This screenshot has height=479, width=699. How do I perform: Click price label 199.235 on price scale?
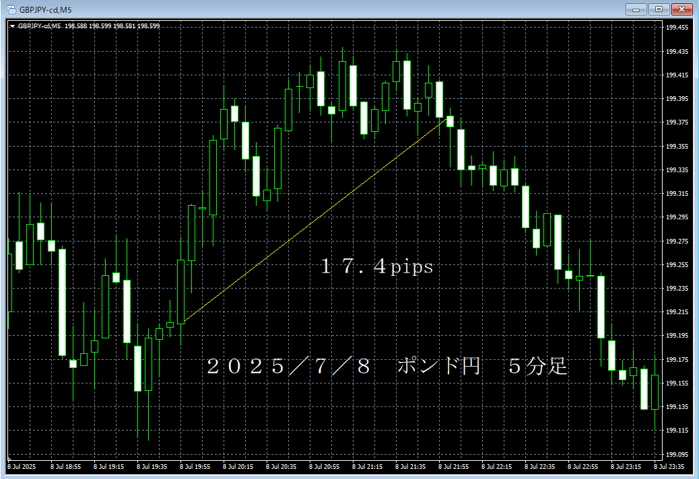click(677, 289)
